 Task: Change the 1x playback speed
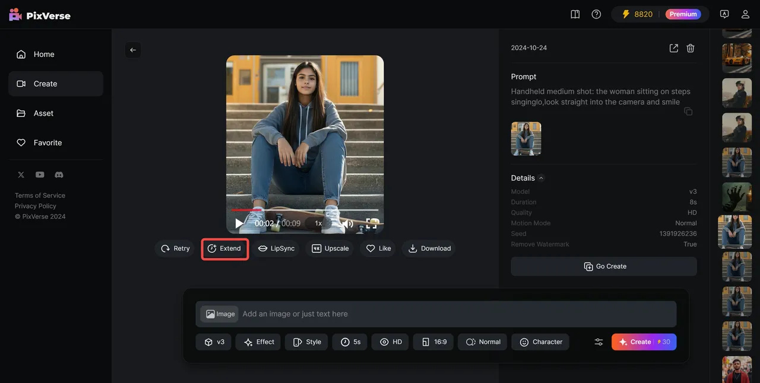(x=318, y=224)
